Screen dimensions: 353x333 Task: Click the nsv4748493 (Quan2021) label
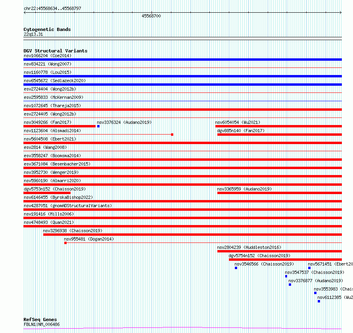coord(49,222)
